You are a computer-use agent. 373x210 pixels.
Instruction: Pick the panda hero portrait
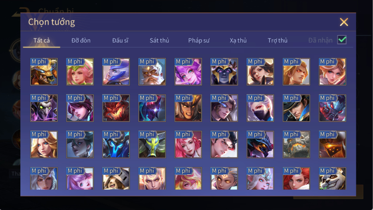pos(332,179)
